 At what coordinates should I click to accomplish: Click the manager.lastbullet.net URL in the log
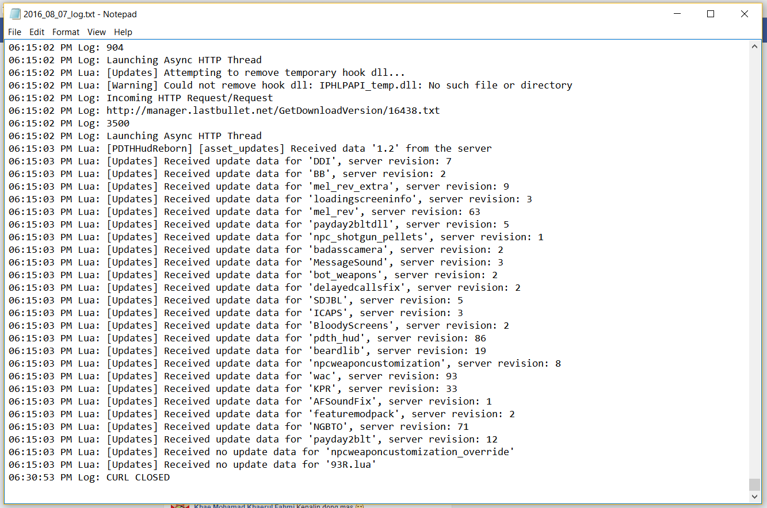(273, 110)
